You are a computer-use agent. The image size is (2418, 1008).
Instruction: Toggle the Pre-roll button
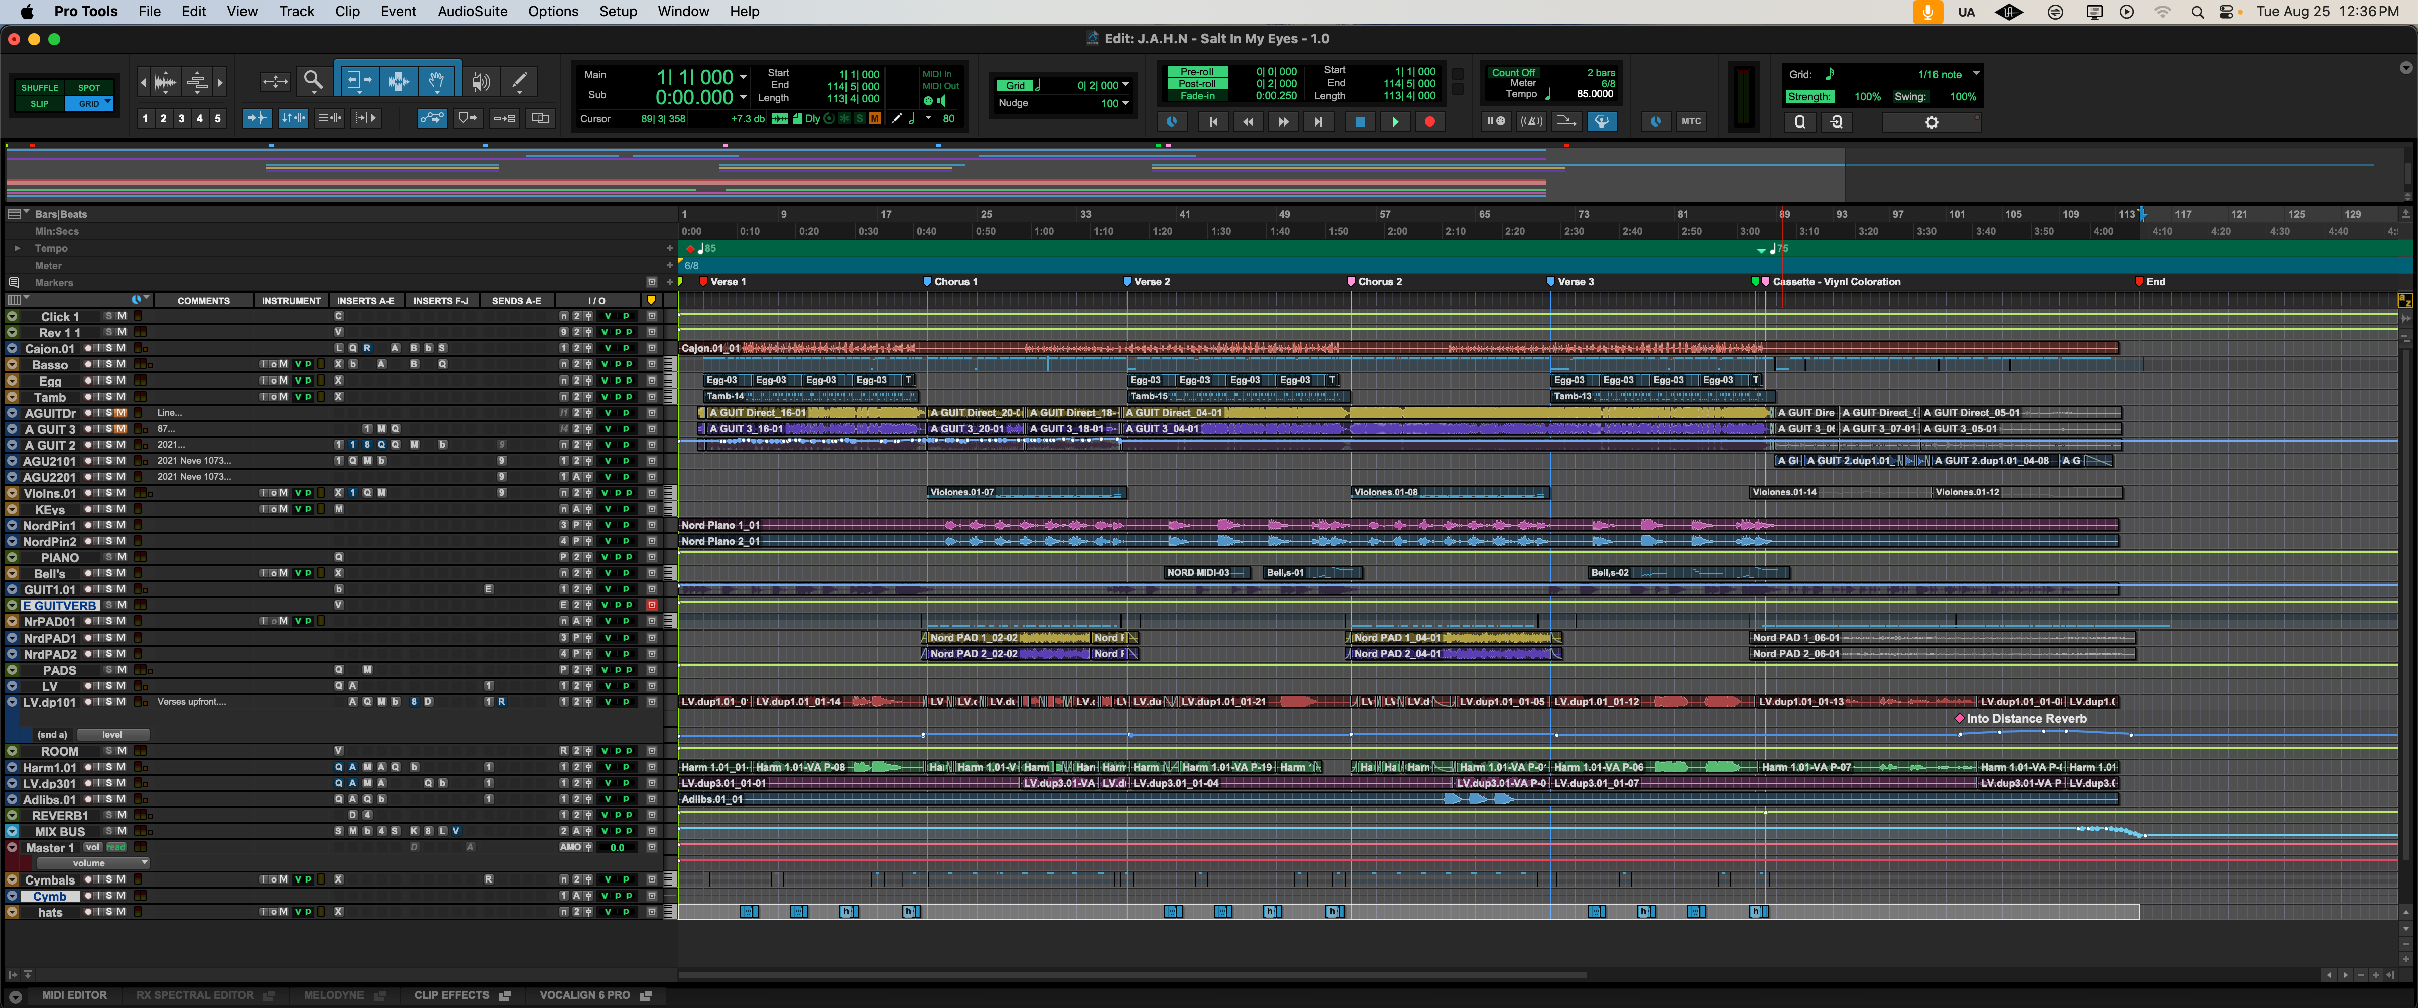tap(1197, 72)
